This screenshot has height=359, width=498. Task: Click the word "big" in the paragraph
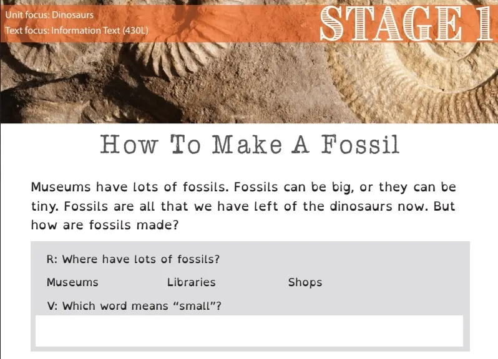coord(341,187)
